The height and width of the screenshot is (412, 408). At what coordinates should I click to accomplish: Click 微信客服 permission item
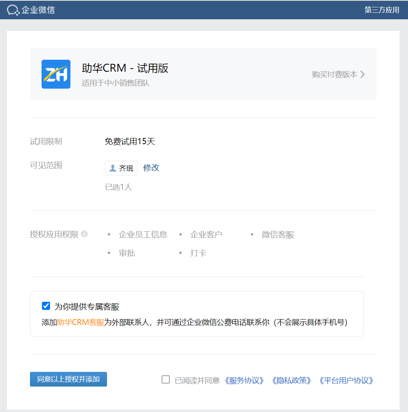tap(278, 234)
